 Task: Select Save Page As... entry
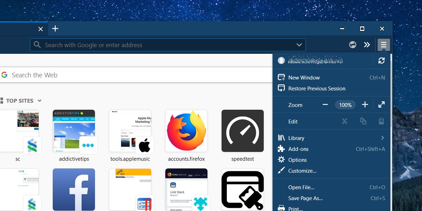click(332, 198)
